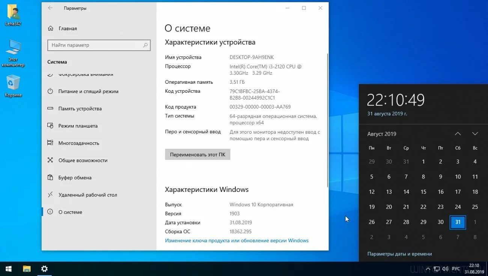Open Параметры даты и времени link
The height and width of the screenshot is (276, 488).
pyautogui.click(x=399, y=254)
